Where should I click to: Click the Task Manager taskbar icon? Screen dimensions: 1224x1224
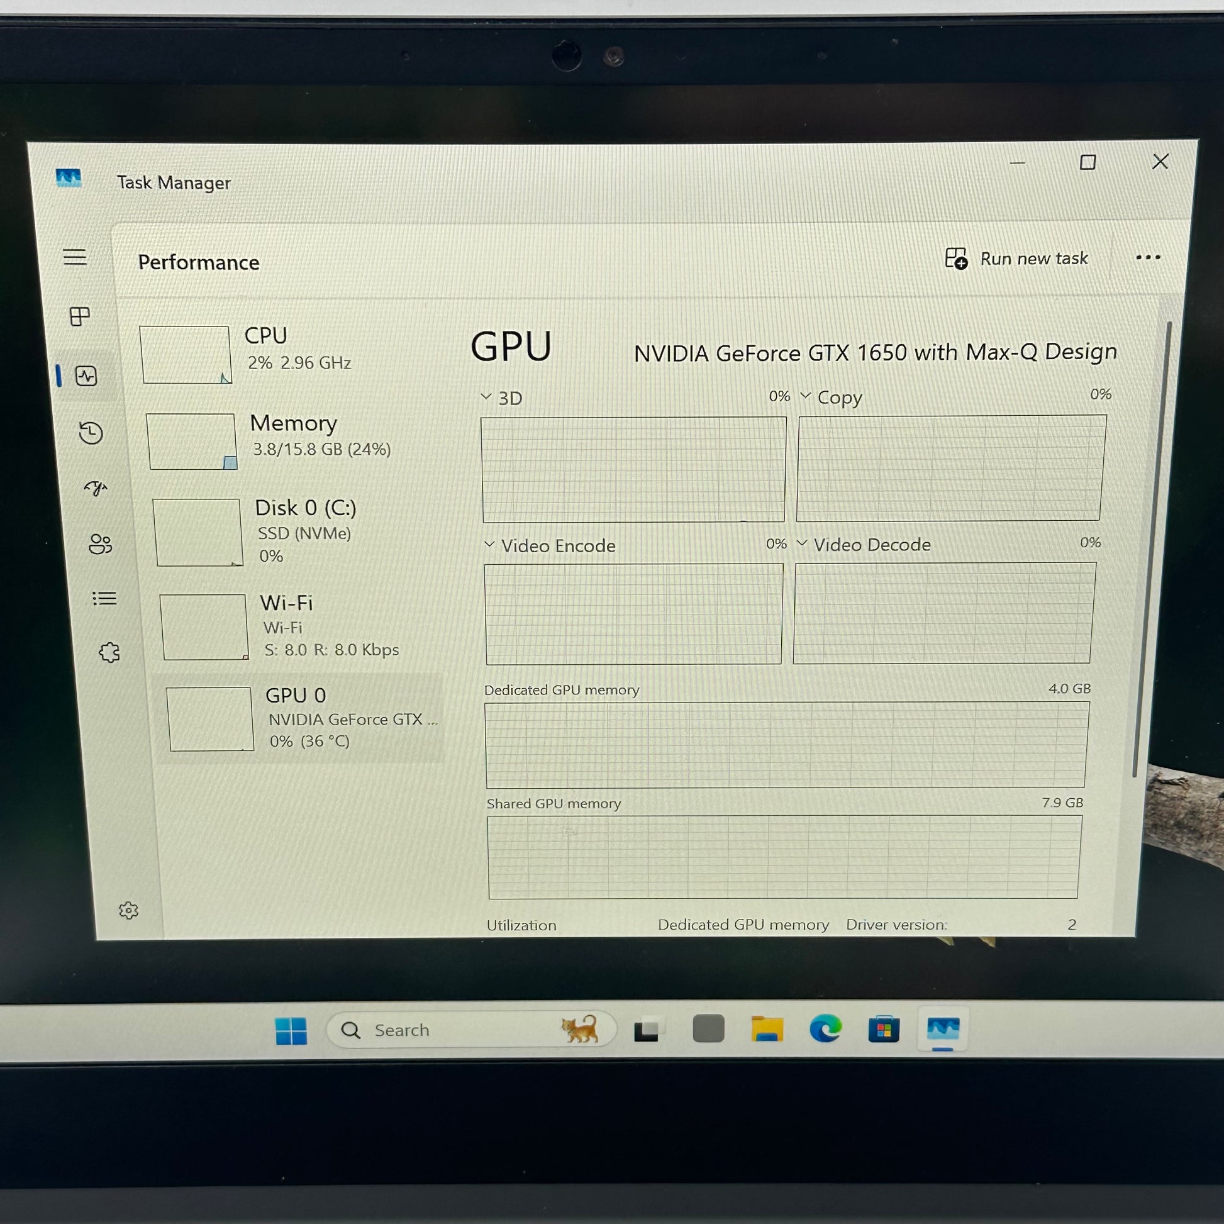[x=943, y=1029]
